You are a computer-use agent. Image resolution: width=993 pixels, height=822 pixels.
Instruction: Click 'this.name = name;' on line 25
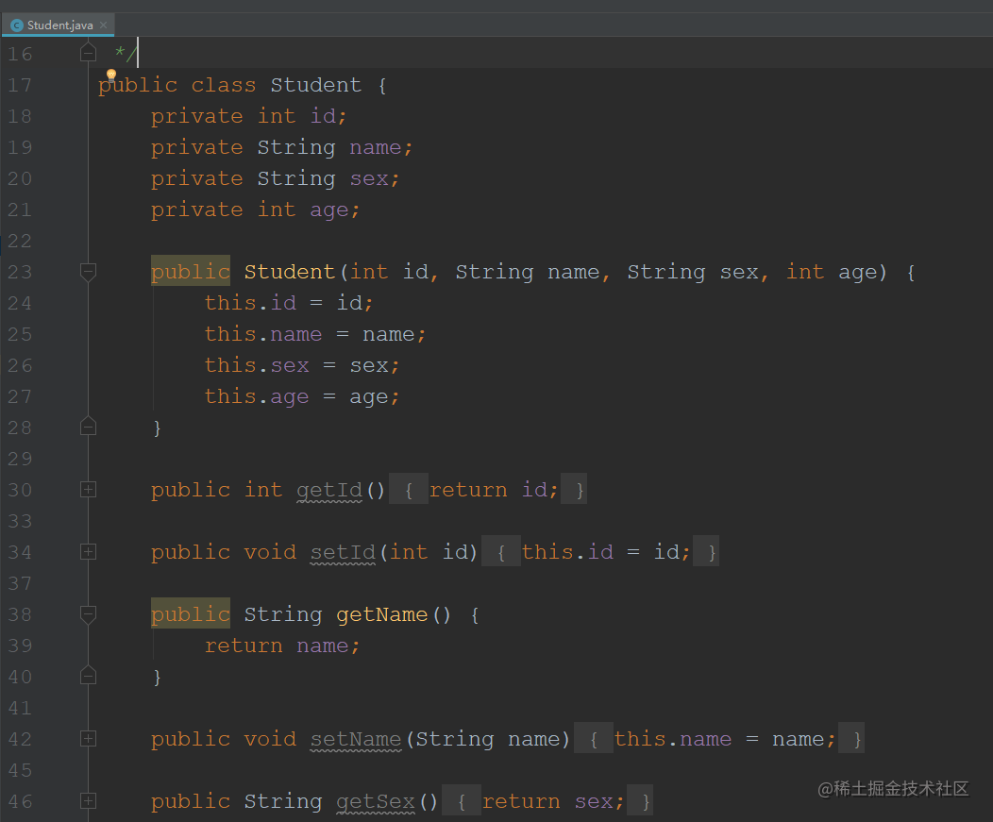[314, 334]
